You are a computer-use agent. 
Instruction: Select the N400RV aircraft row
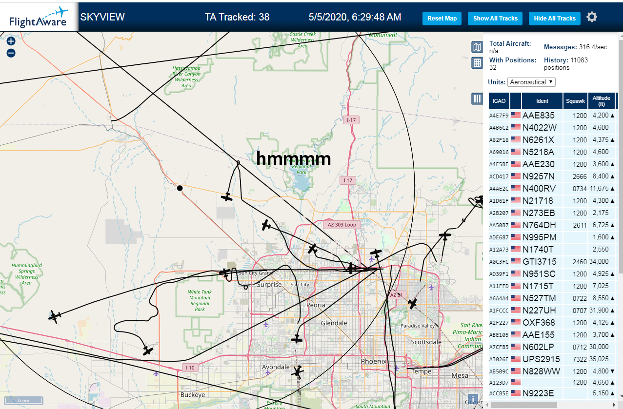click(x=554, y=189)
